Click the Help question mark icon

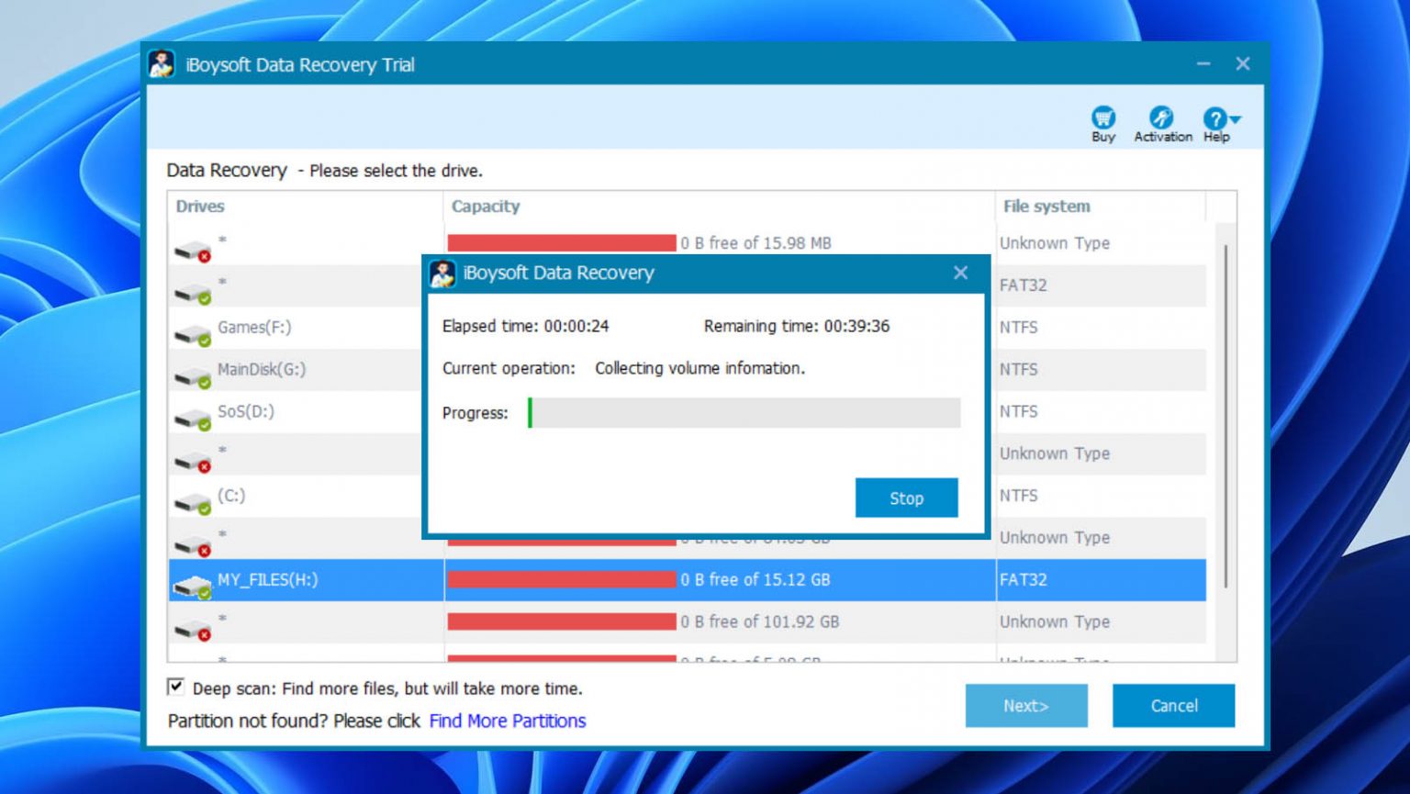[1215, 119]
